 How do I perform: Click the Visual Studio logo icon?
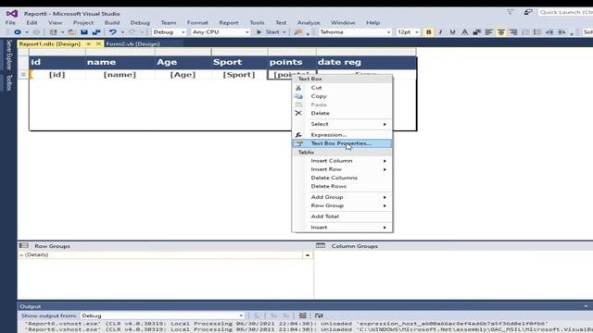click(x=12, y=14)
